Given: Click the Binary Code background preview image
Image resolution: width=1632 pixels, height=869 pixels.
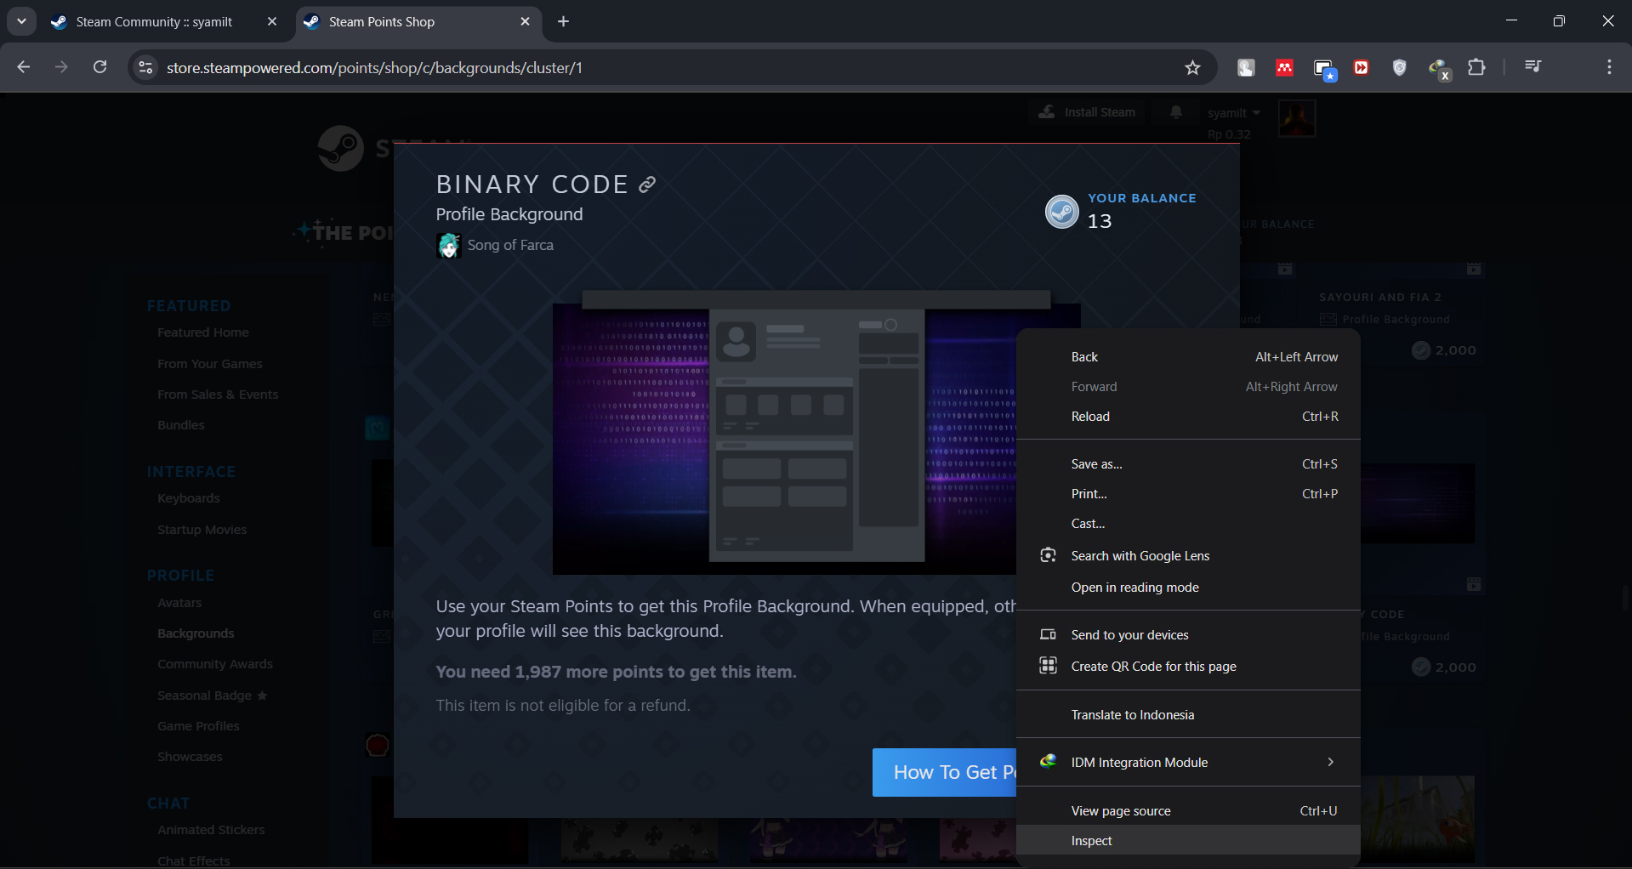Looking at the screenshot, I should tap(816, 432).
